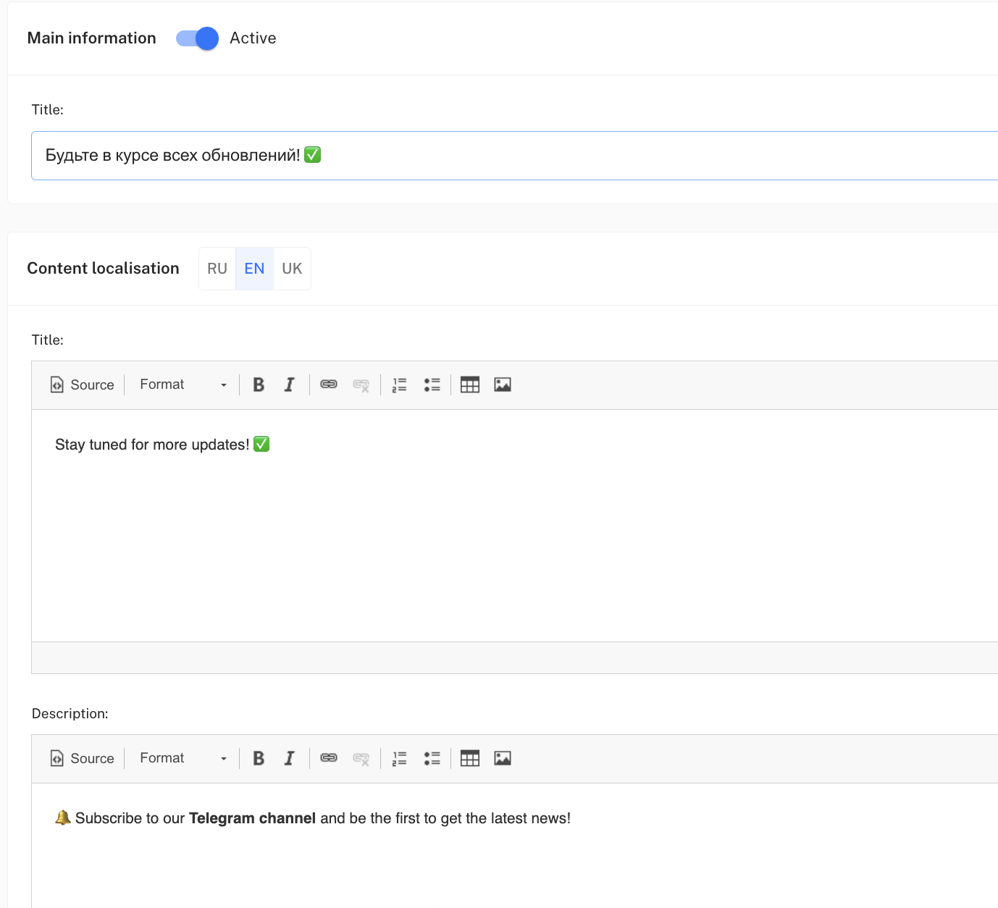Image resolution: width=998 pixels, height=908 pixels.
Task: Toggle Bold in the Description editor
Action: pos(259,759)
